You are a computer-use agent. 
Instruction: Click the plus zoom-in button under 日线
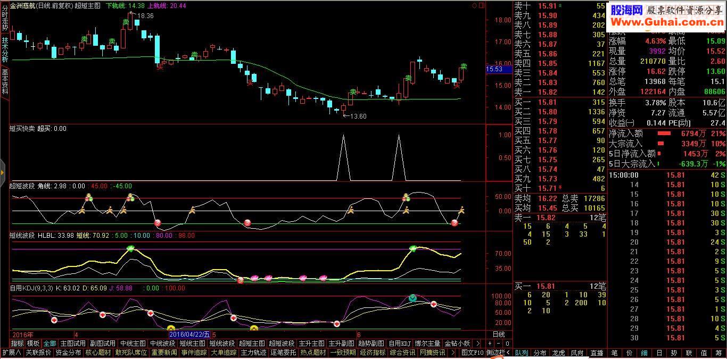tap(490, 344)
